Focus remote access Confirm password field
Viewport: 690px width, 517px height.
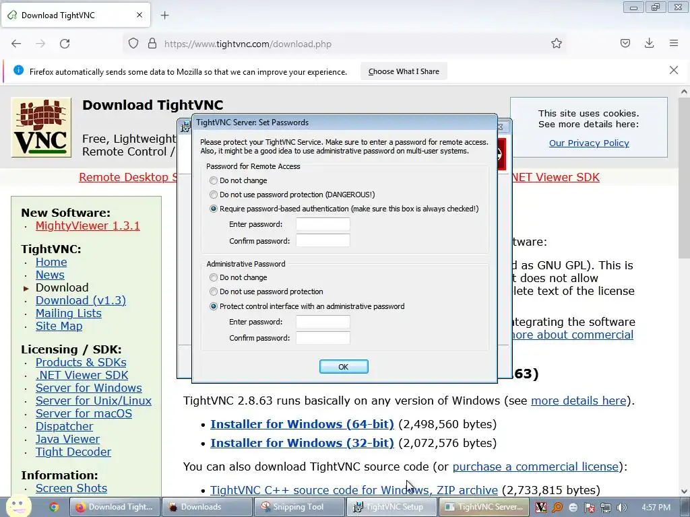click(x=323, y=240)
